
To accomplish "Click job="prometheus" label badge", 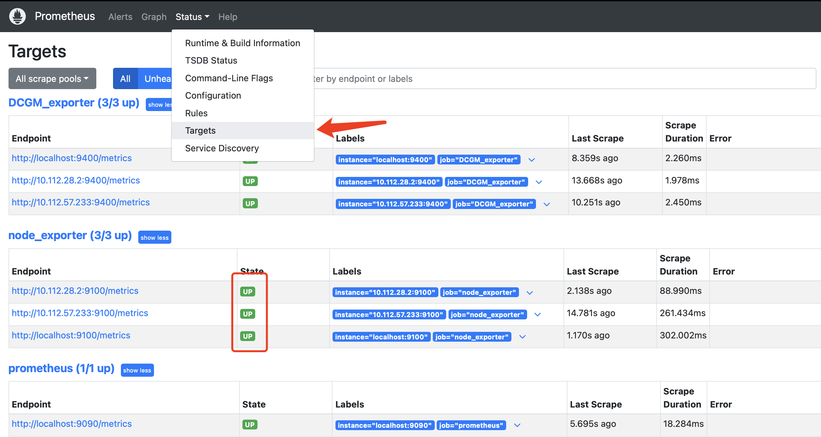I will 471,426.
